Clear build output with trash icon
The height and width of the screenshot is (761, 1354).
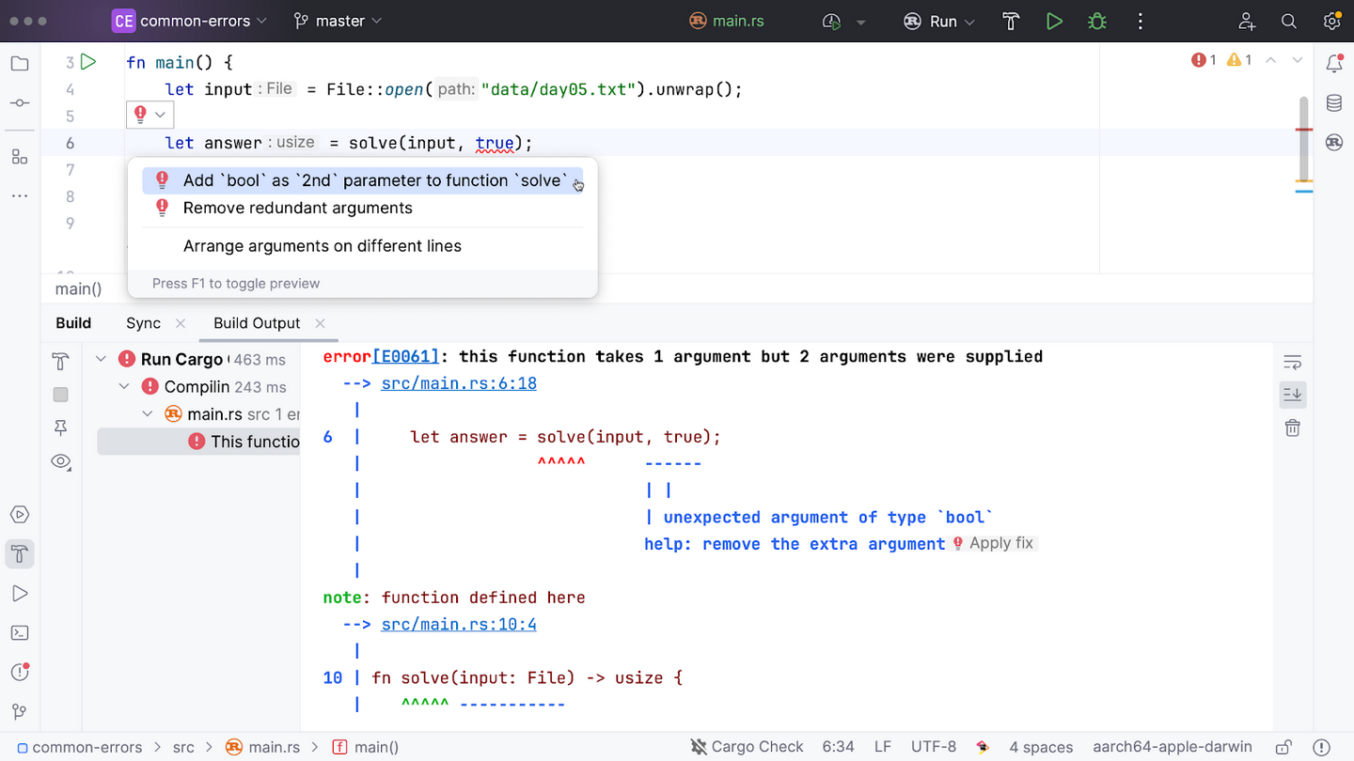1293,428
